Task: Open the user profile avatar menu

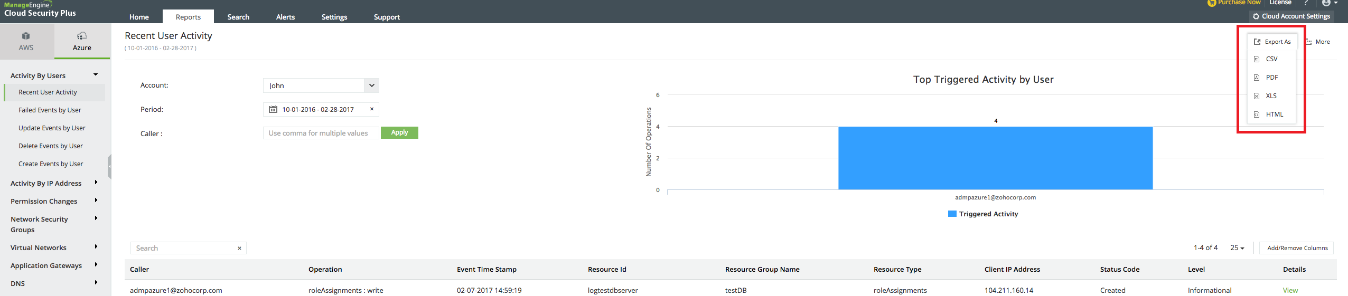Action: click(1326, 3)
